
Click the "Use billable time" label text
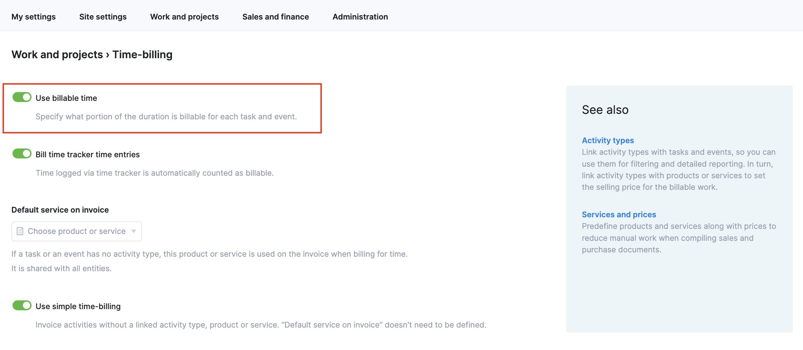point(66,98)
